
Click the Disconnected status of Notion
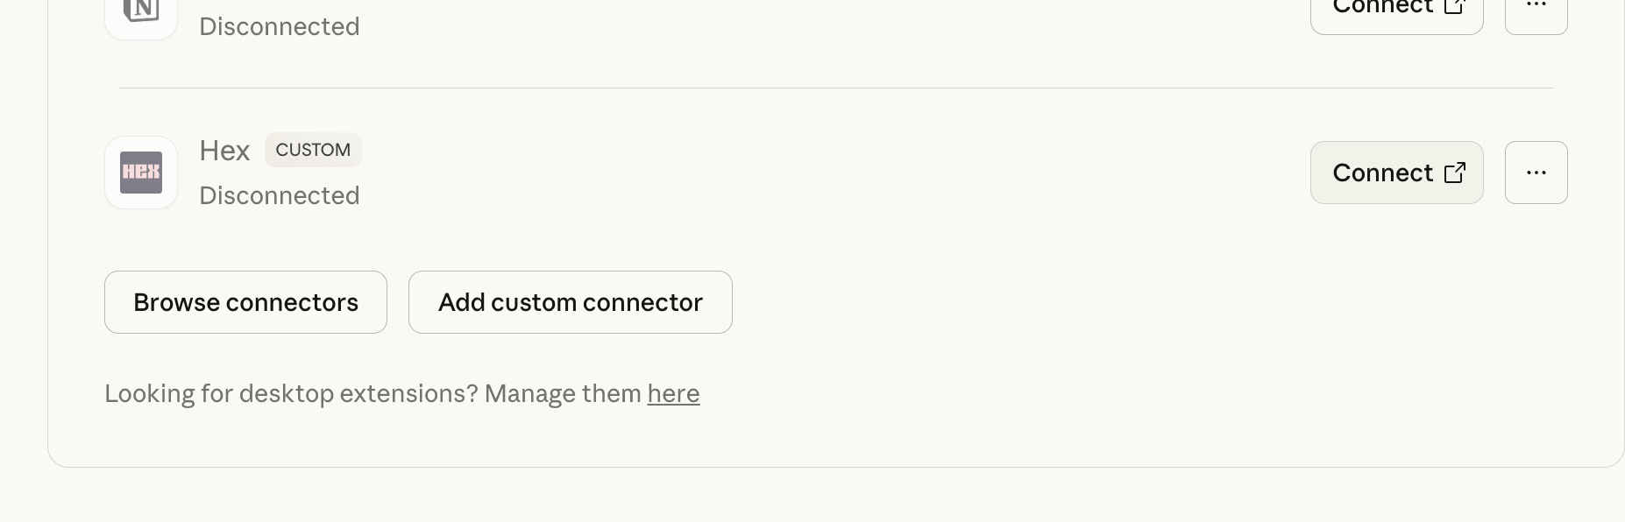279,26
